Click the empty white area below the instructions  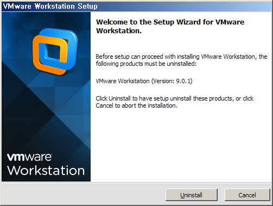point(181,145)
